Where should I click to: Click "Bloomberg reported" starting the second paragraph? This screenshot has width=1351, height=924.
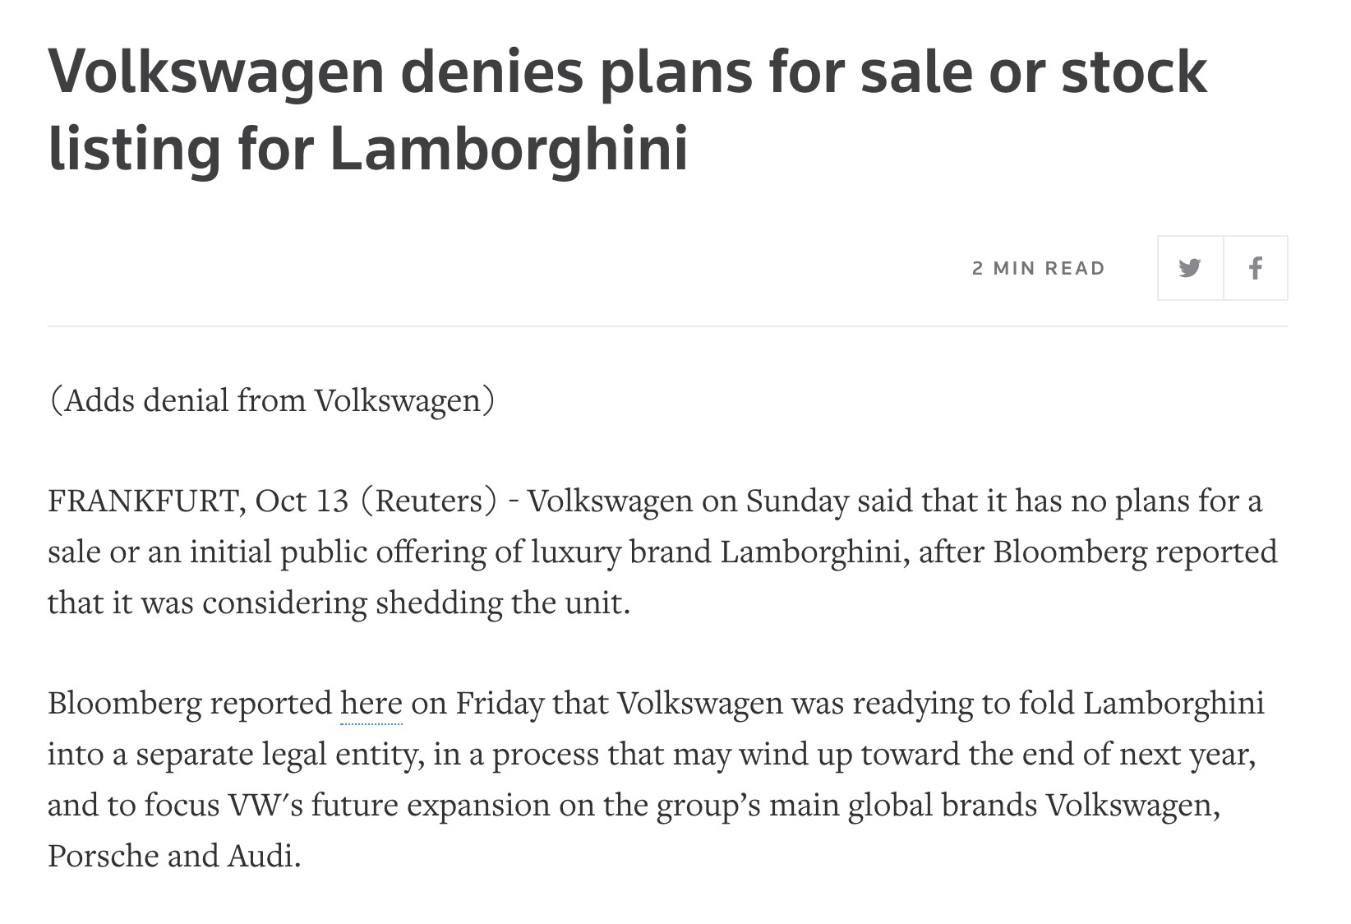(x=190, y=704)
